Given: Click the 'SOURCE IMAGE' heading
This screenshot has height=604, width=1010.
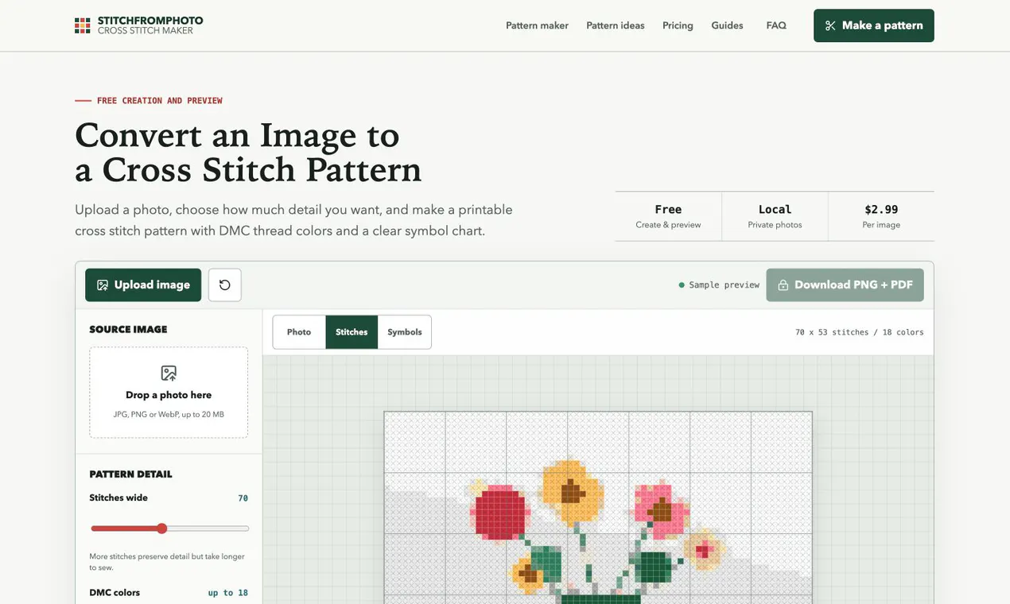Looking at the screenshot, I should point(128,329).
